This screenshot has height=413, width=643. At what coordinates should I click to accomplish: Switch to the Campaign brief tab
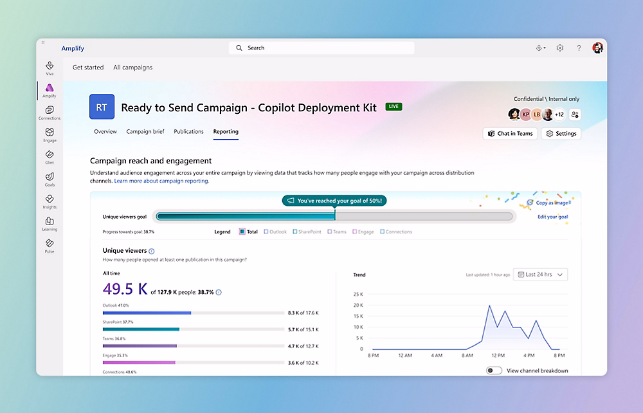pyautogui.click(x=145, y=132)
